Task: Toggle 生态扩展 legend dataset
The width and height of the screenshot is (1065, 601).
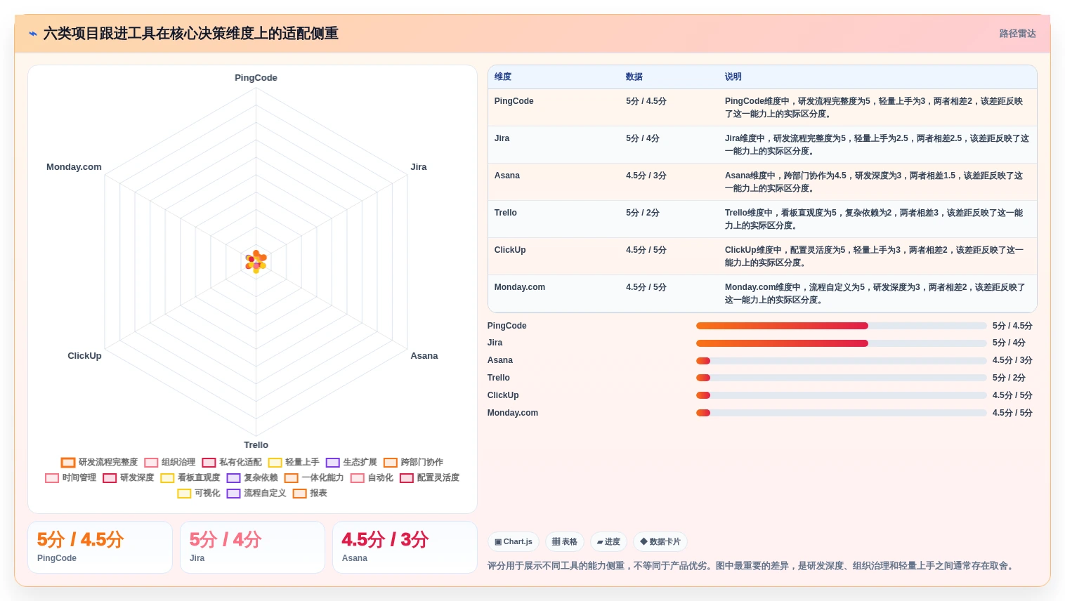Action: (351, 462)
